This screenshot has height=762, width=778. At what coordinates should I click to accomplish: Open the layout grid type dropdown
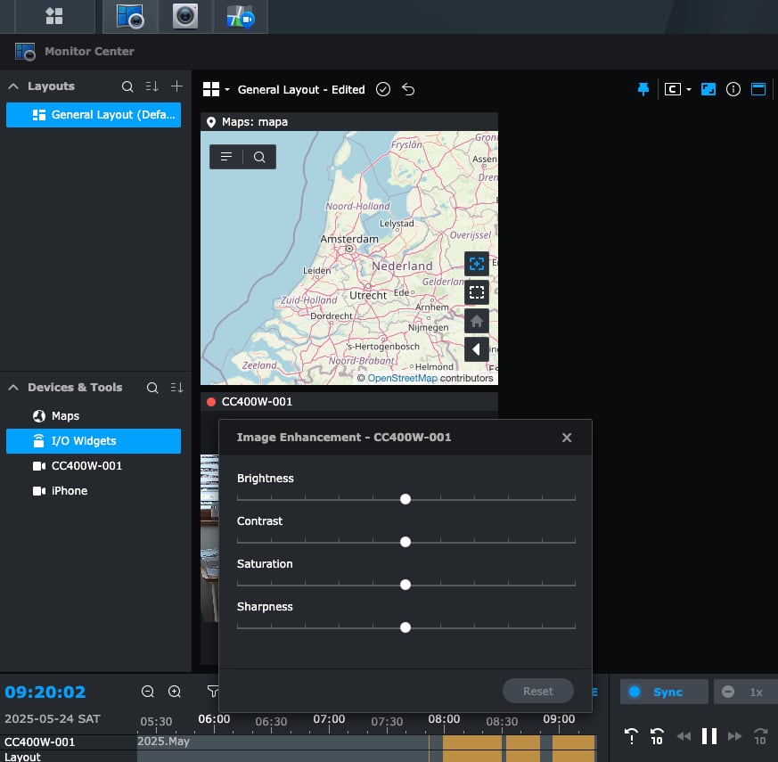tap(216, 89)
